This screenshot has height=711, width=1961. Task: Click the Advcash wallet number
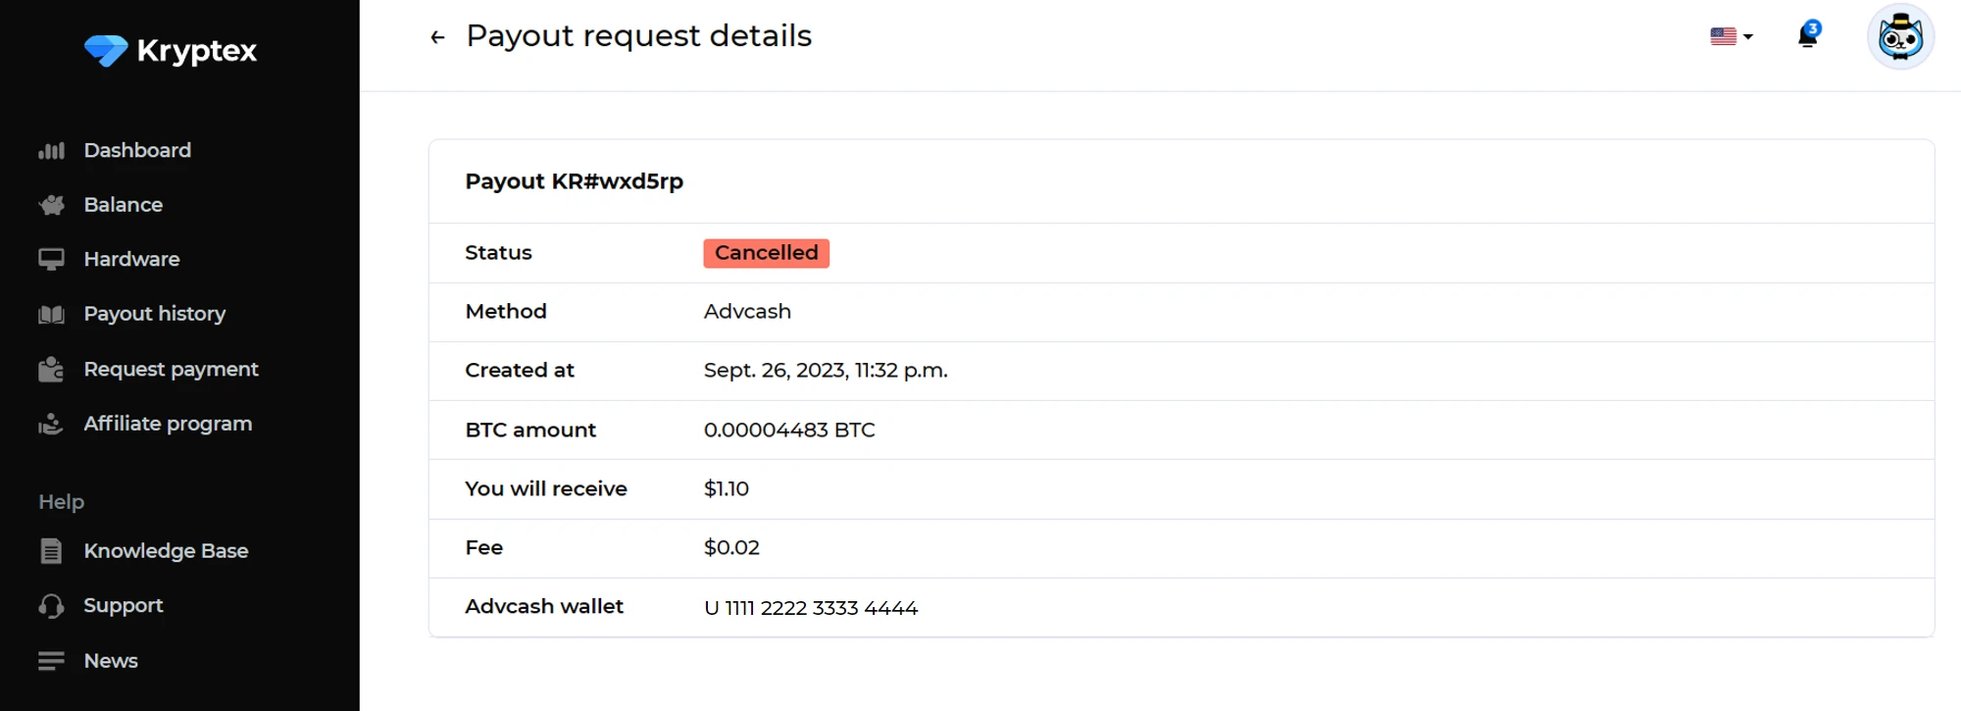[810, 608]
